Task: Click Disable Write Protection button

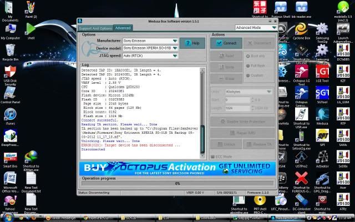Action: click(243, 122)
